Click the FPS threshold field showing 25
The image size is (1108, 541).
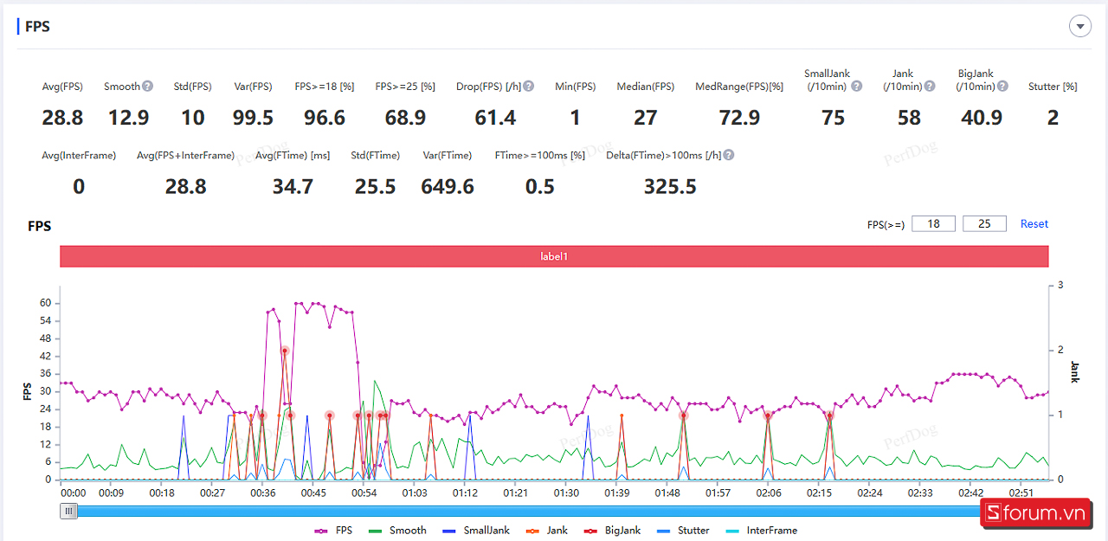[x=984, y=224]
